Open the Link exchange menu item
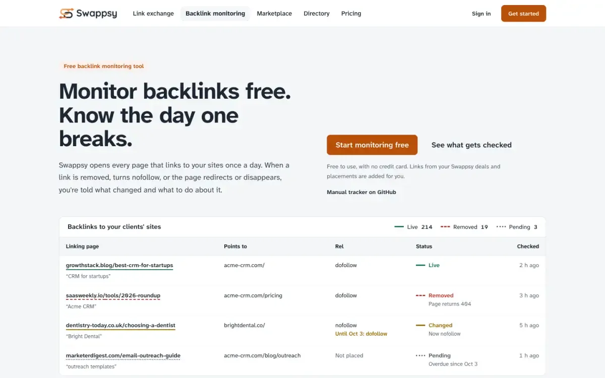The width and height of the screenshot is (605, 378). coord(153,14)
